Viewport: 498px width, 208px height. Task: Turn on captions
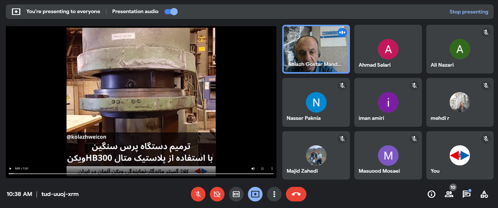[236, 194]
